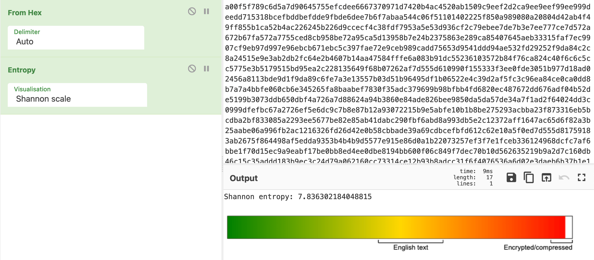594x260 pixels.
Task: Set breakpoint on From Hex operation
Action: tap(206, 11)
